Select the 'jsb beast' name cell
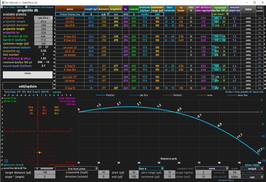The image size is (266, 182). (70, 81)
